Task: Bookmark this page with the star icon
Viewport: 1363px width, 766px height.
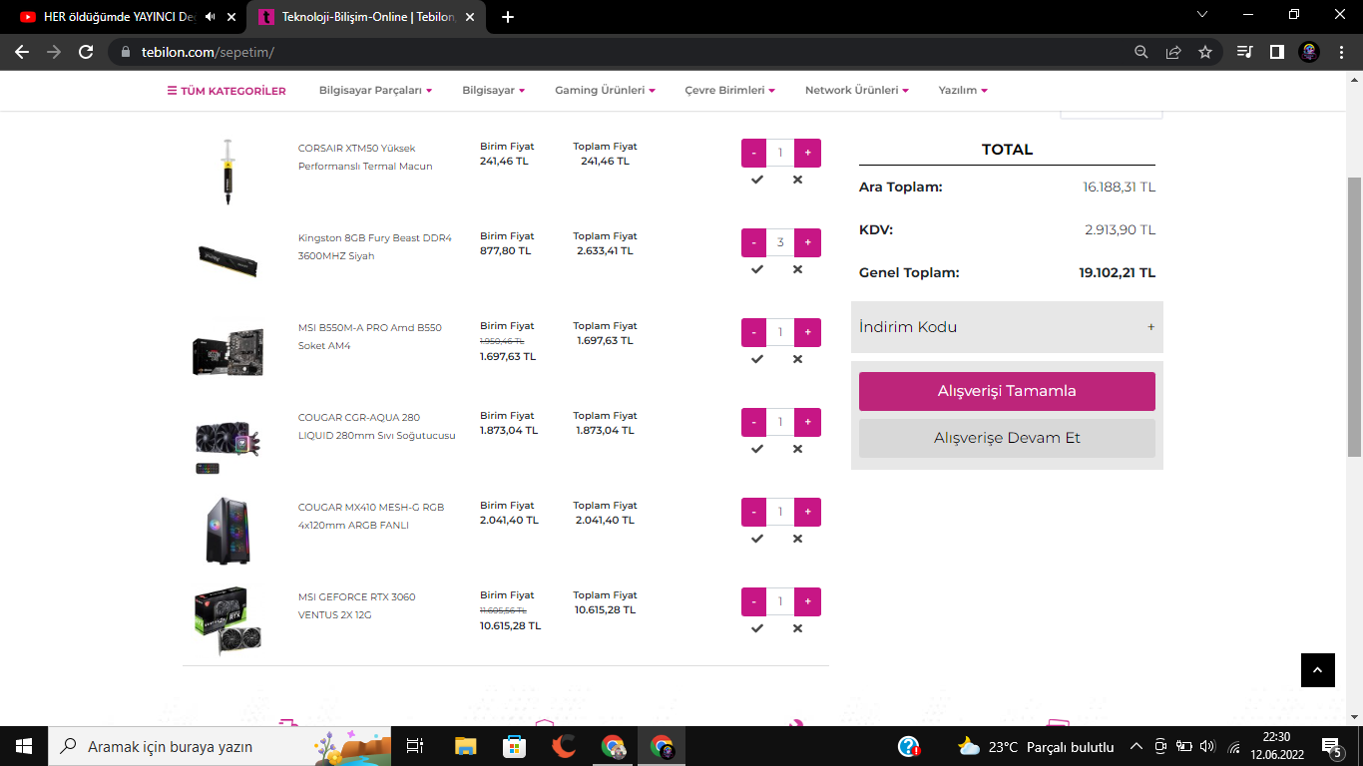Action: (x=1205, y=52)
